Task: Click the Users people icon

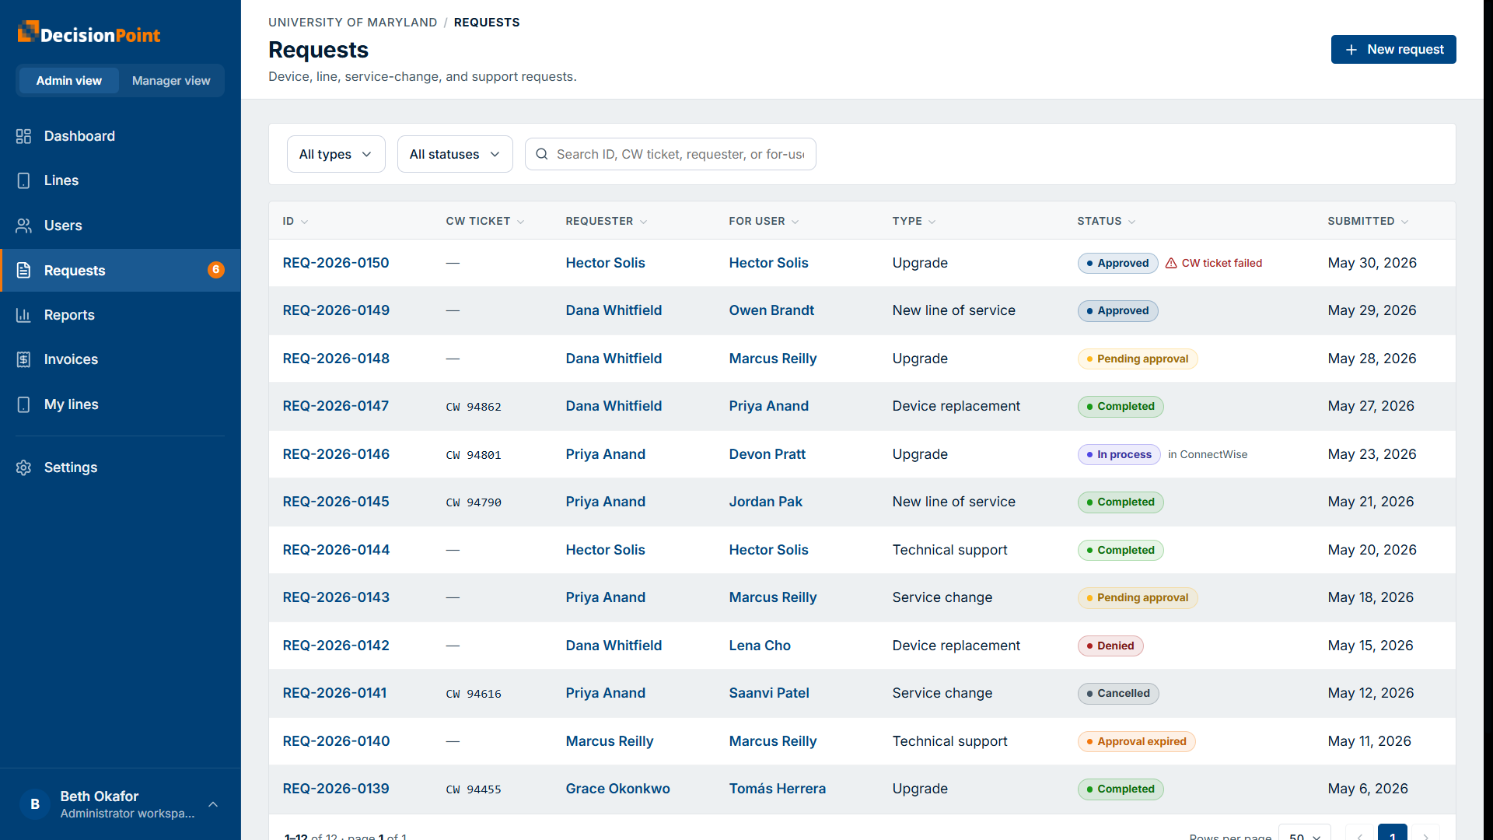Action: [x=23, y=226]
